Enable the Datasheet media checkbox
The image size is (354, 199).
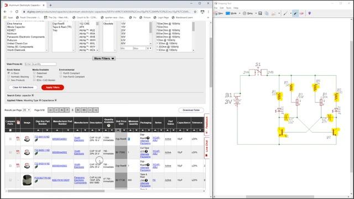point(34,73)
